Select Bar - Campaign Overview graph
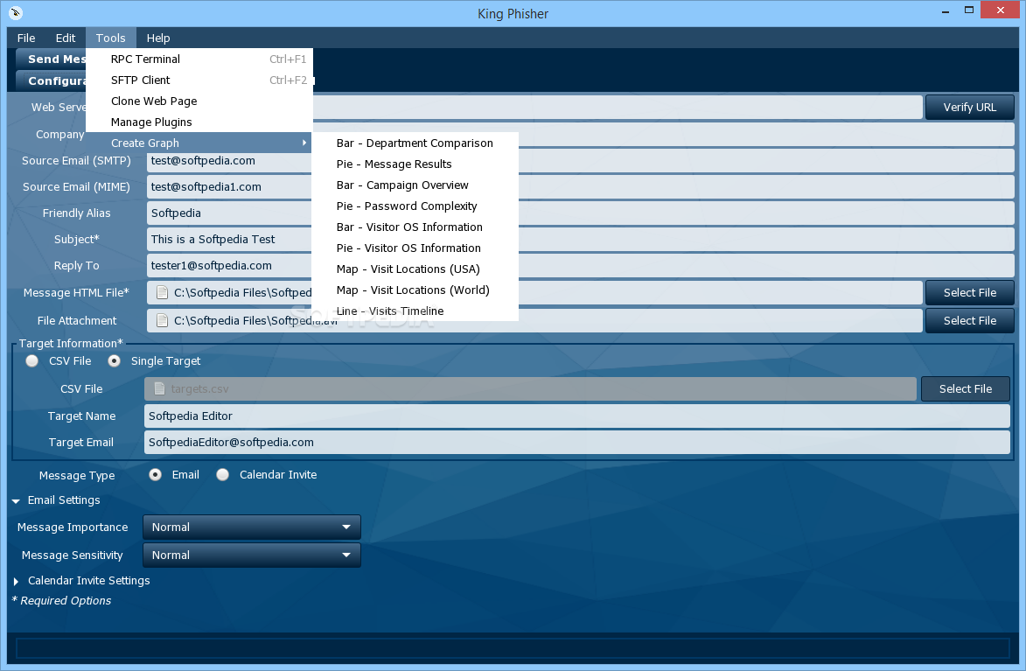Viewport: 1026px width, 671px height. (415, 185)
